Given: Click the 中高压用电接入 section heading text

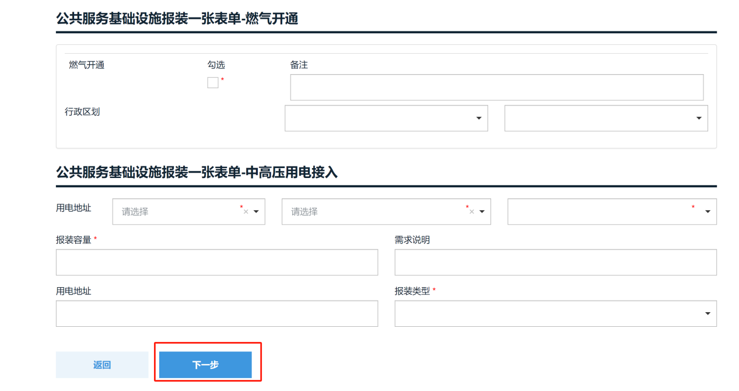Looking at the screenshot, I should (197, 173).
